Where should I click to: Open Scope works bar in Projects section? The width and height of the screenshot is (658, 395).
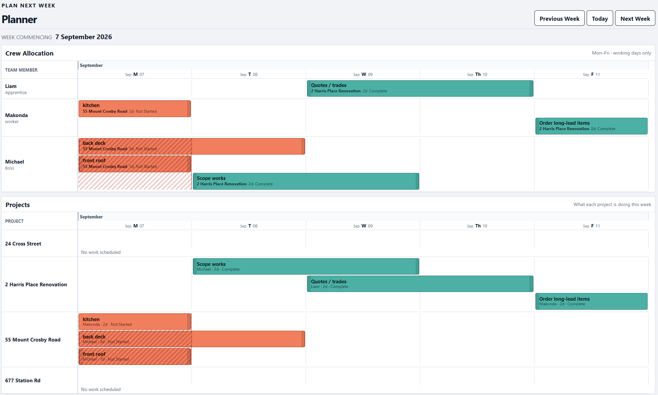[306, 266]
